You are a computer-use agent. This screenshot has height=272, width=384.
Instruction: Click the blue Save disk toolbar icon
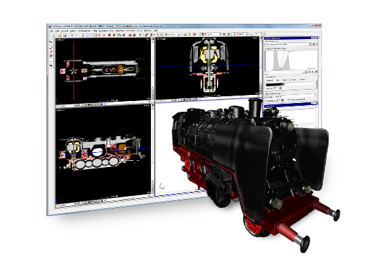(x=65, y=36)
